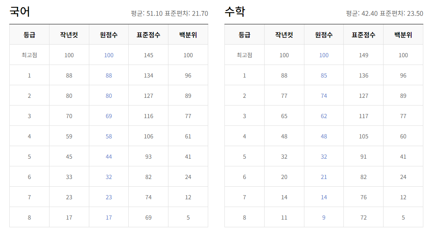
Task: Click the 표준편차 23.50 statistic text
Action: click(405, 12)
